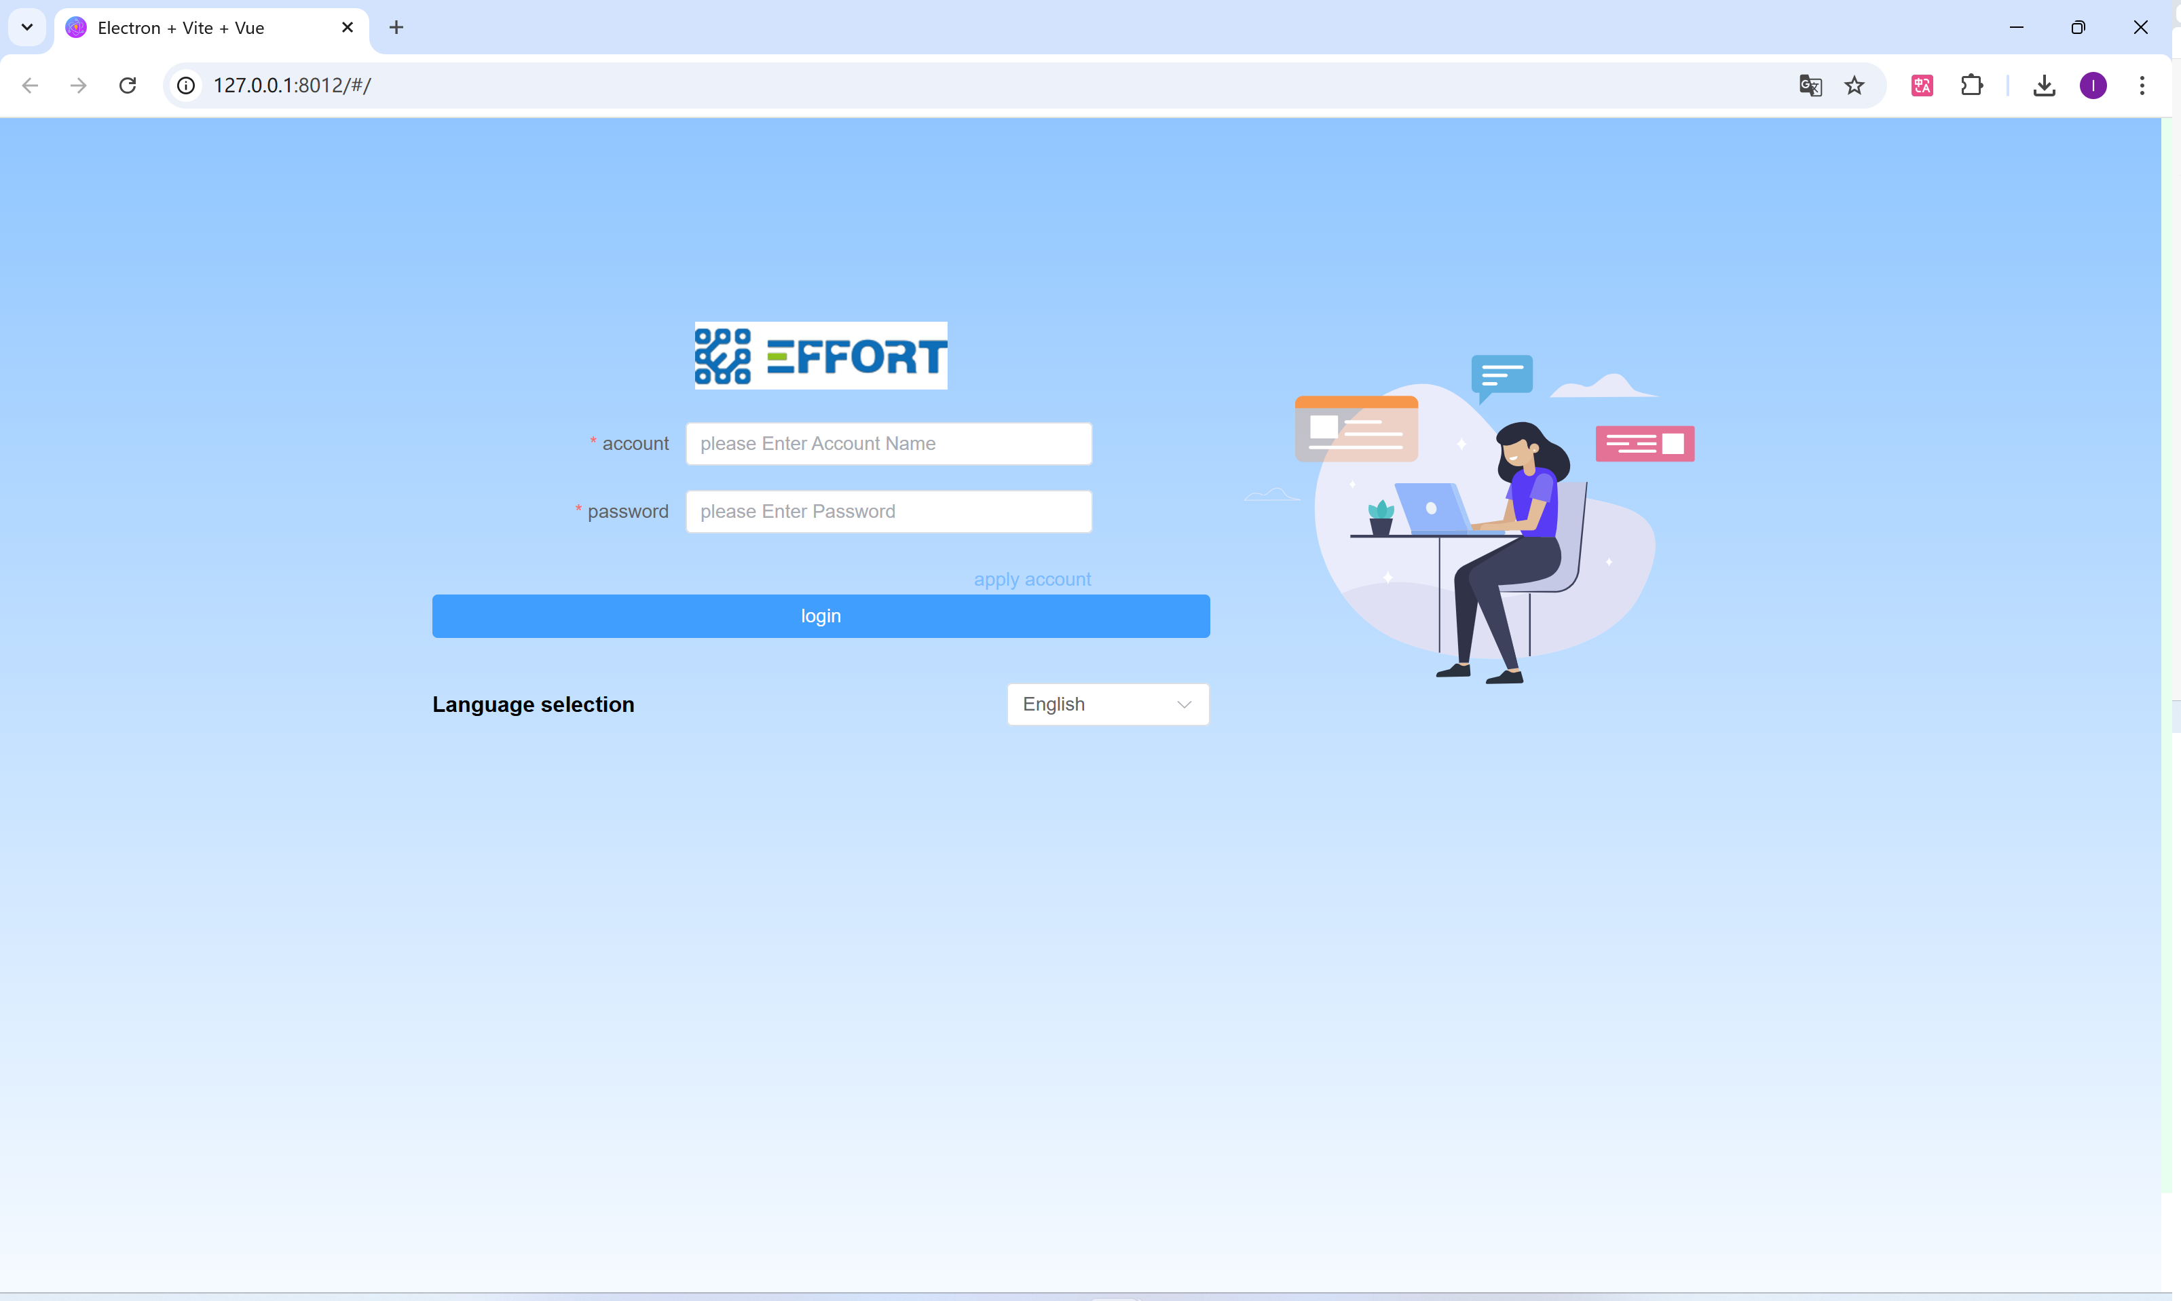Screen dimensions: 2181x1301
Task: Open the tab search chevron dropdown
Action: coord(27,27)
